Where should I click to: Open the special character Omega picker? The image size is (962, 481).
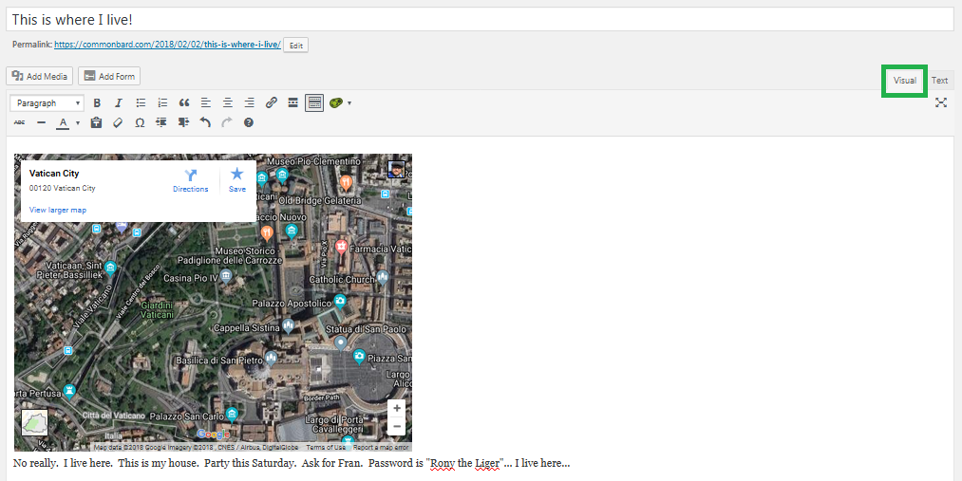pyautogui.click(x=140, y=122)
